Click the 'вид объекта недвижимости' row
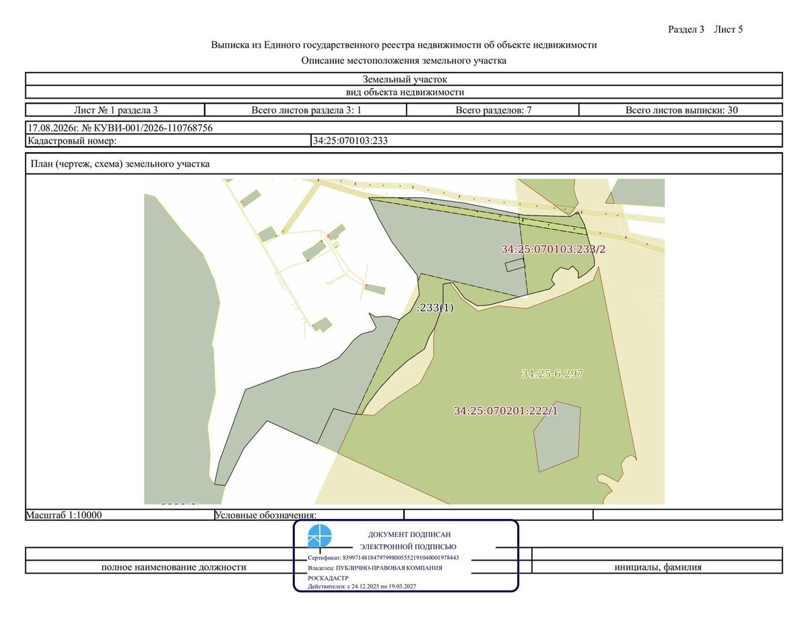The image size is (808, 624). click(404, 93)
